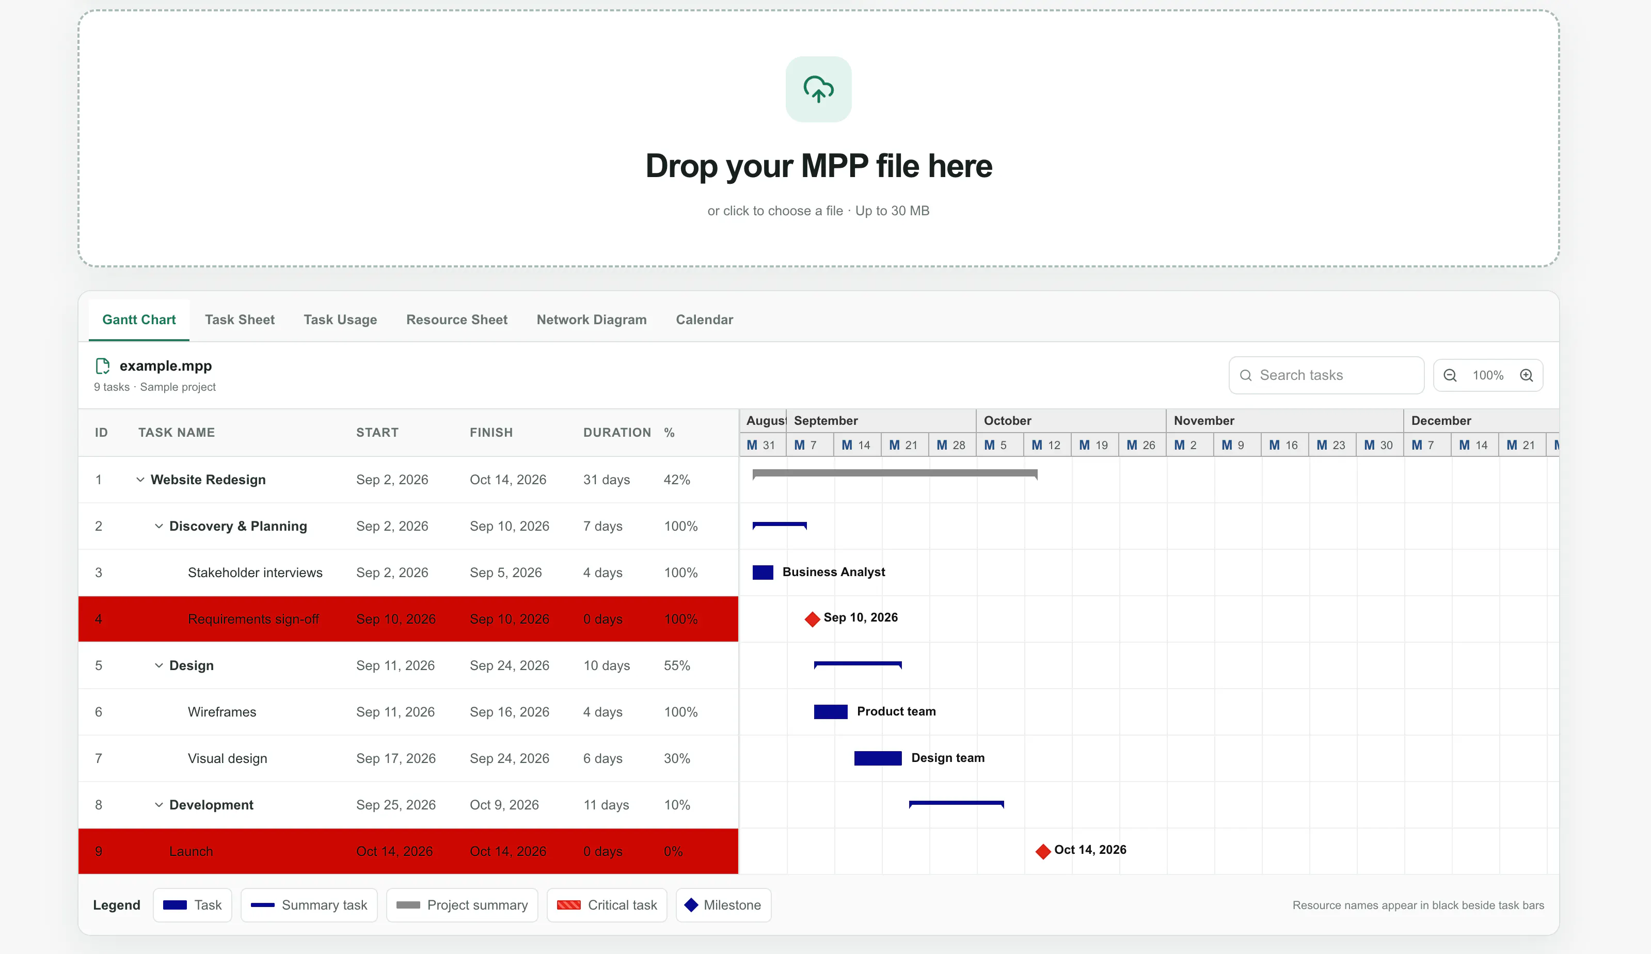Click the 100% zoom level value
1651x954 pixels.
[1488, 375]
